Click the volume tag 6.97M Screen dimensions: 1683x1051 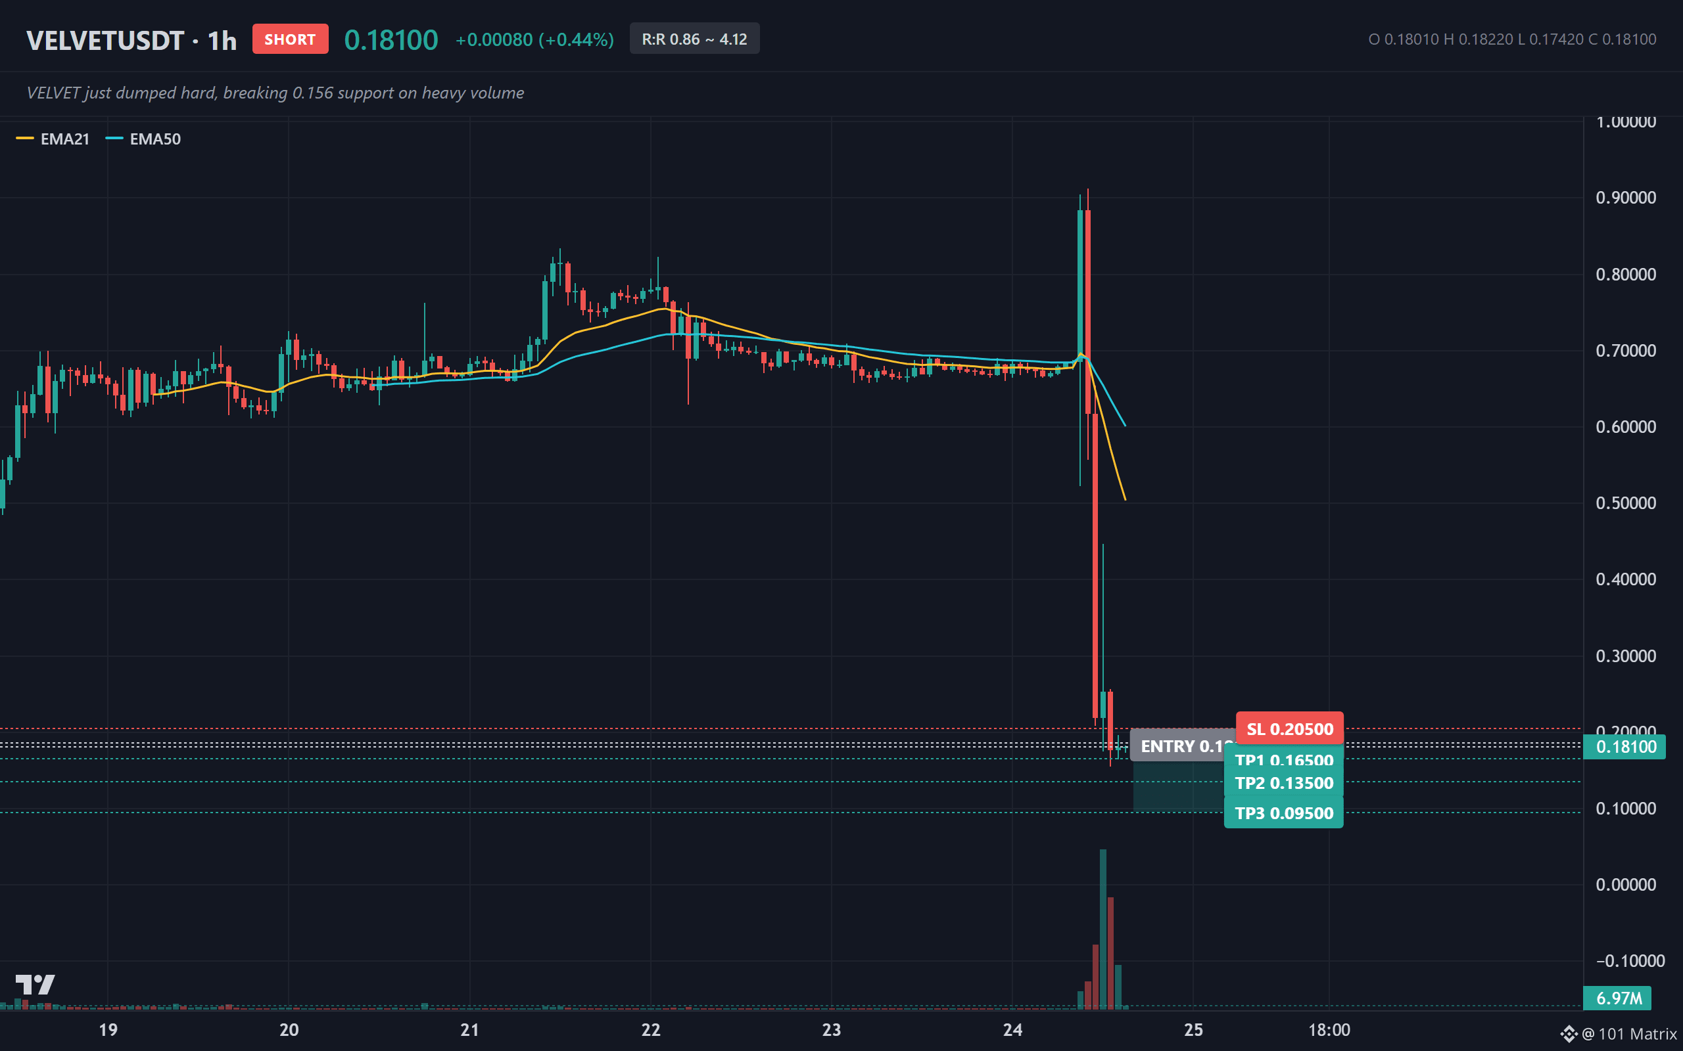pos(1618,998)
